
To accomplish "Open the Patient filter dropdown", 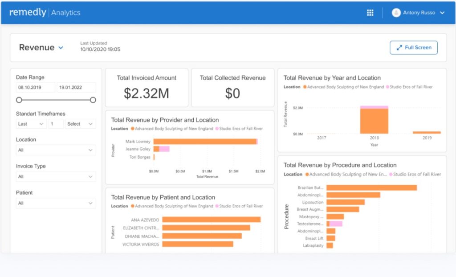I will (x=56, y=203).
